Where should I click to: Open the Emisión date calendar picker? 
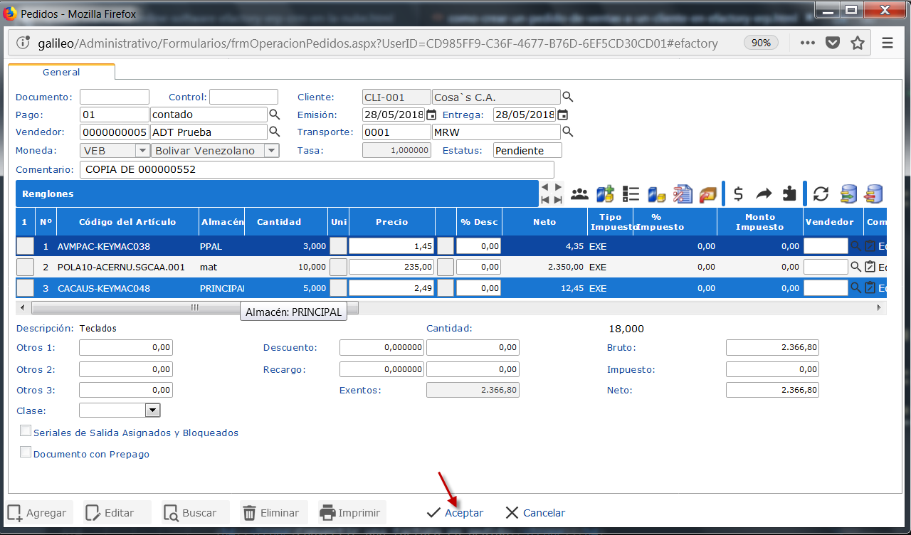(x=431, y=115)
